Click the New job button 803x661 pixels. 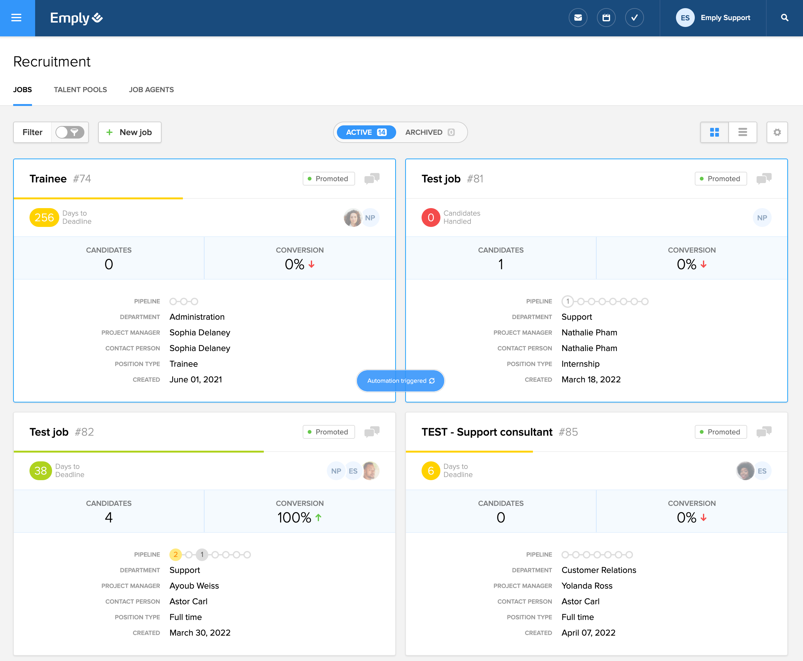(x=130, y=132)
